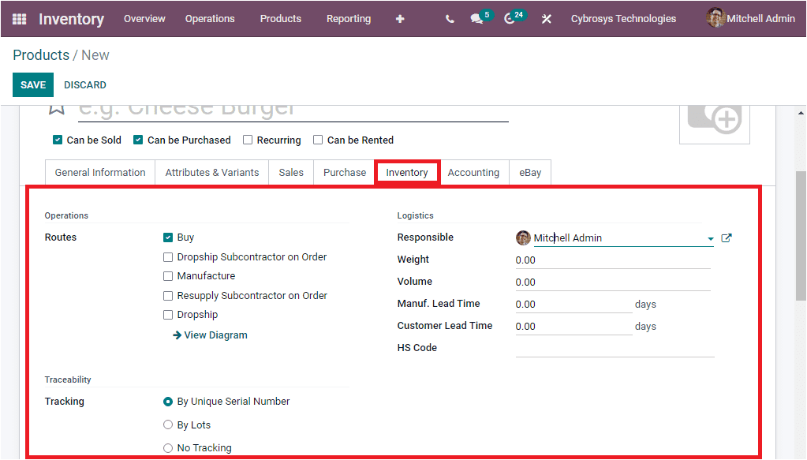The image size is (807, 460).
Task: Open the Products navigation menu
Action: (x=280, y=18)
